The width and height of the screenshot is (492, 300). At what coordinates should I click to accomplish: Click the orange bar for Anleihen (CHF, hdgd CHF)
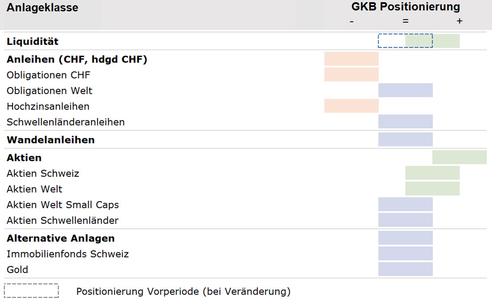pos(351,59)
